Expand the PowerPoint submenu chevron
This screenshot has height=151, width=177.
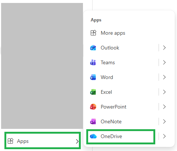pyautogui.click(x=164, y=107)
